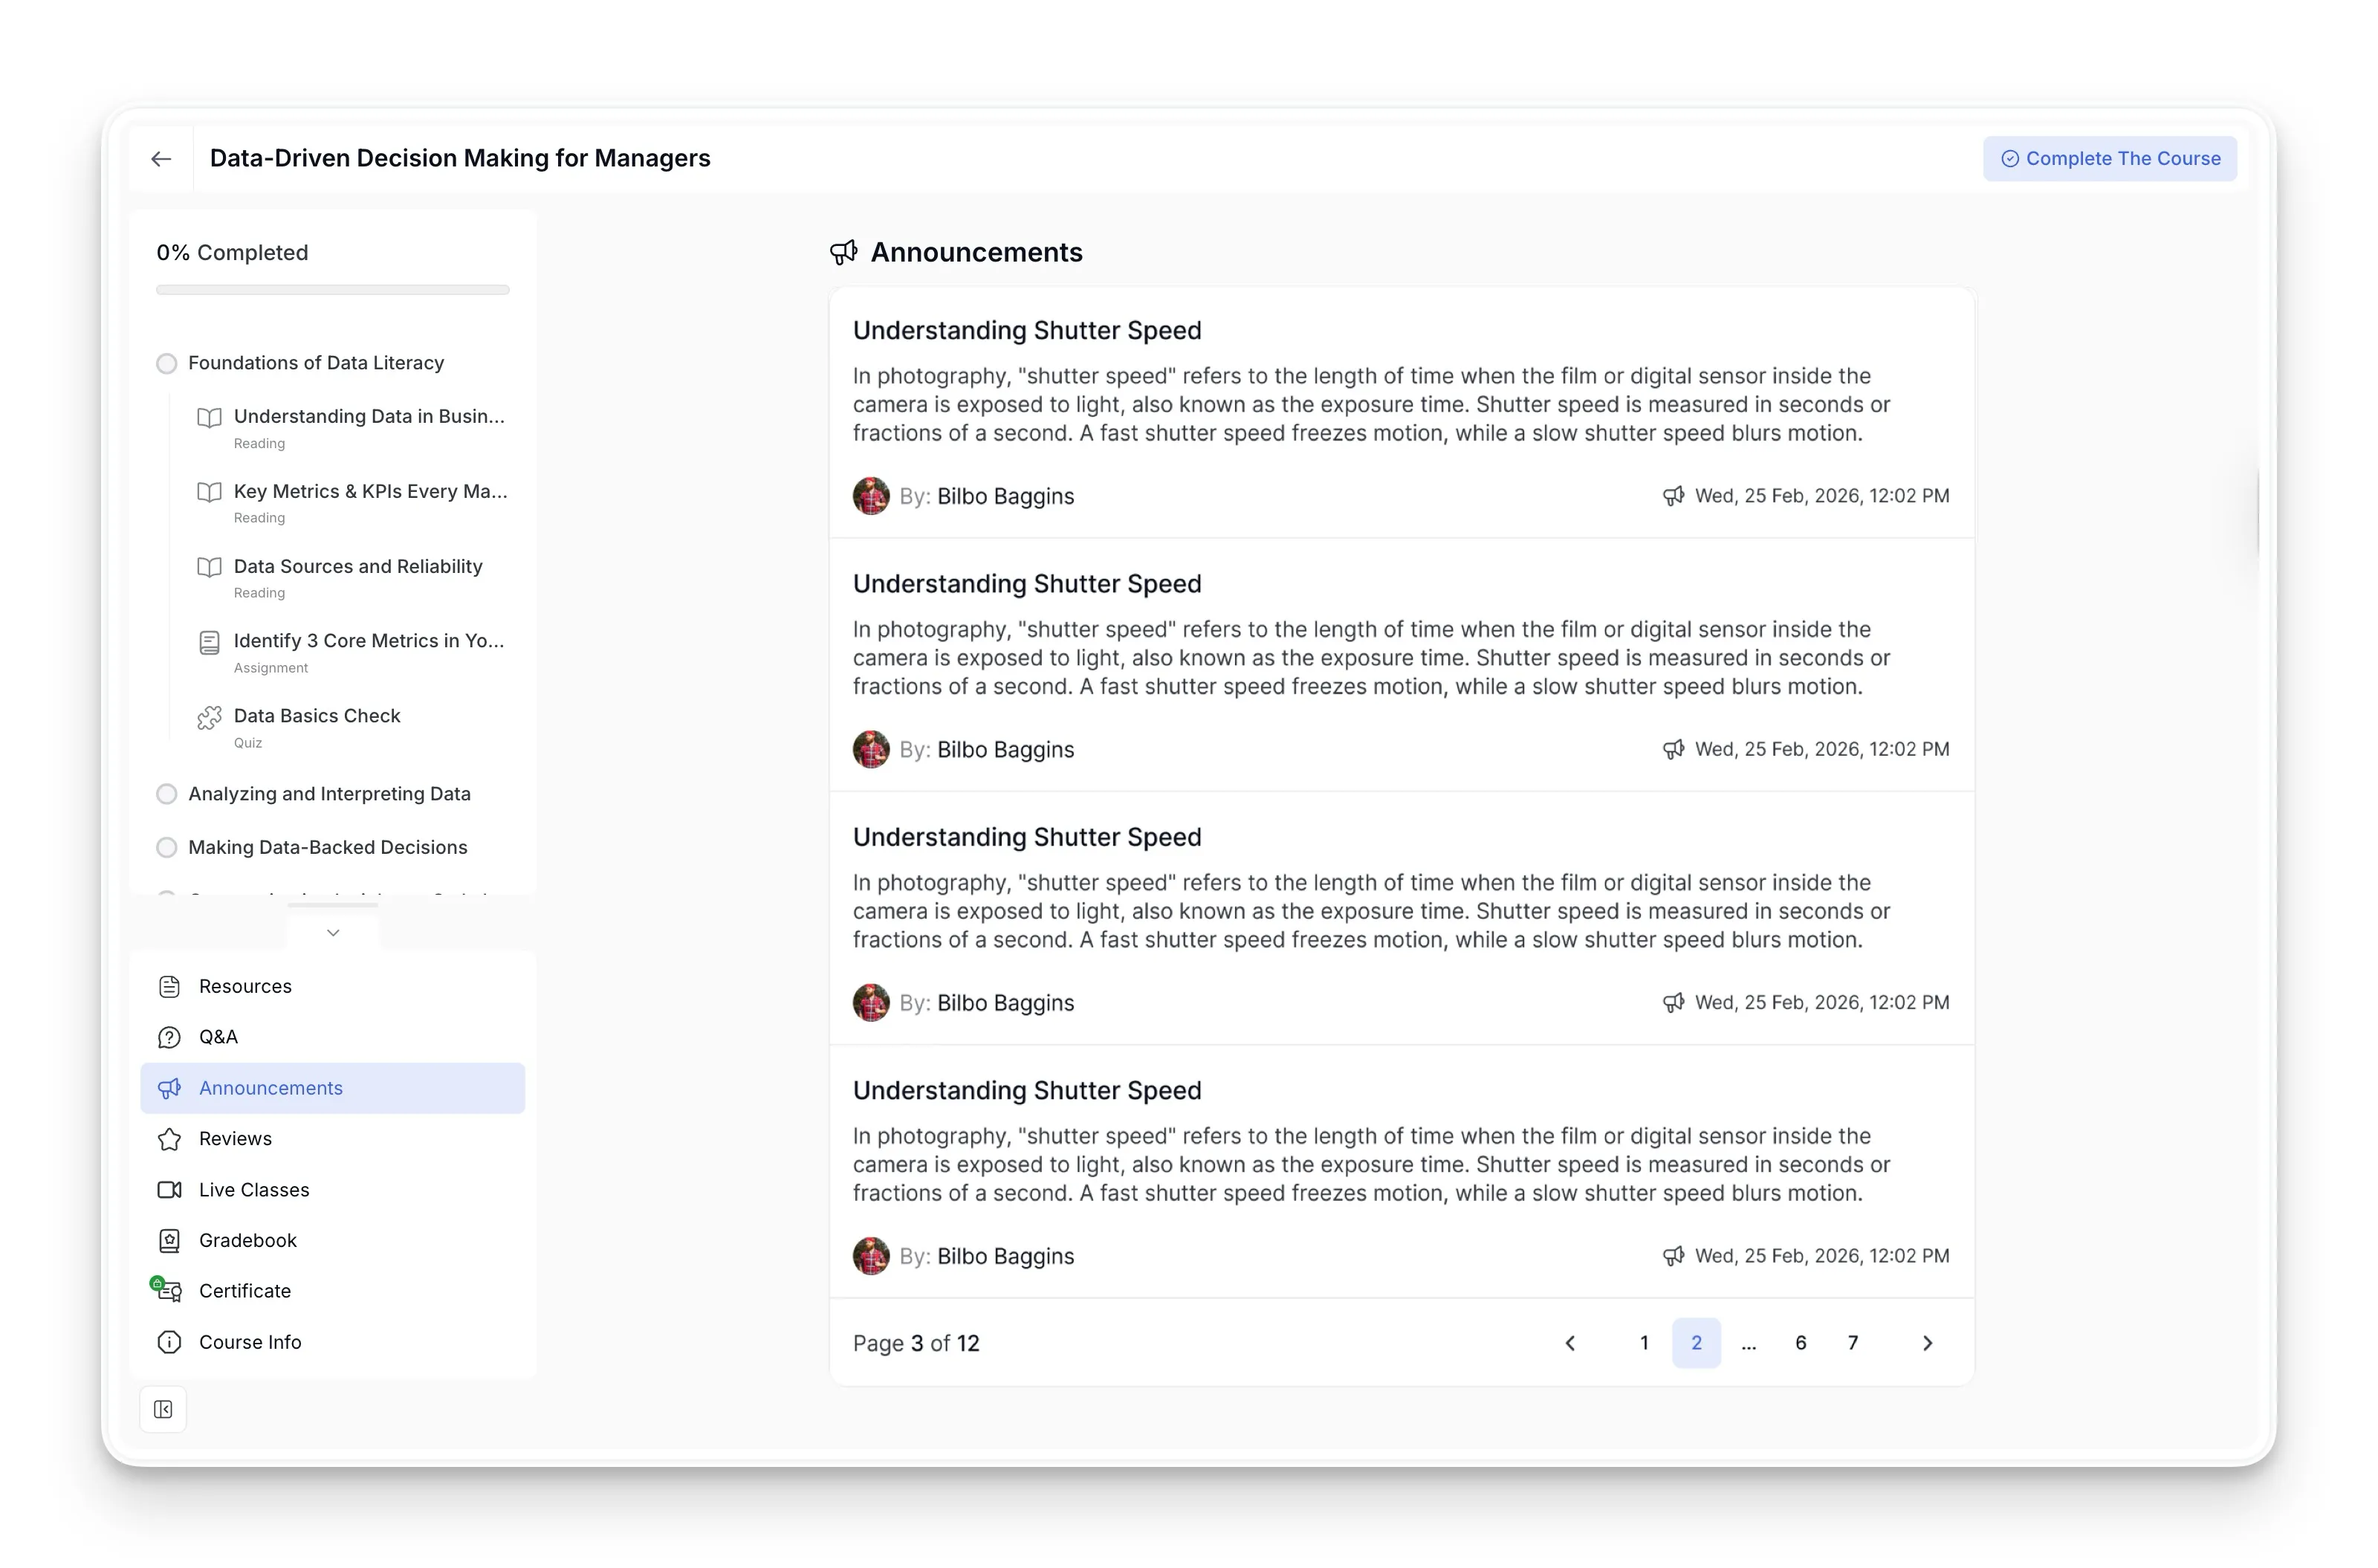Click Bilbo Baggins avatar on fourth announcement
This screenshot has height=1568, width=2378.
click(x=871, y=1256)
